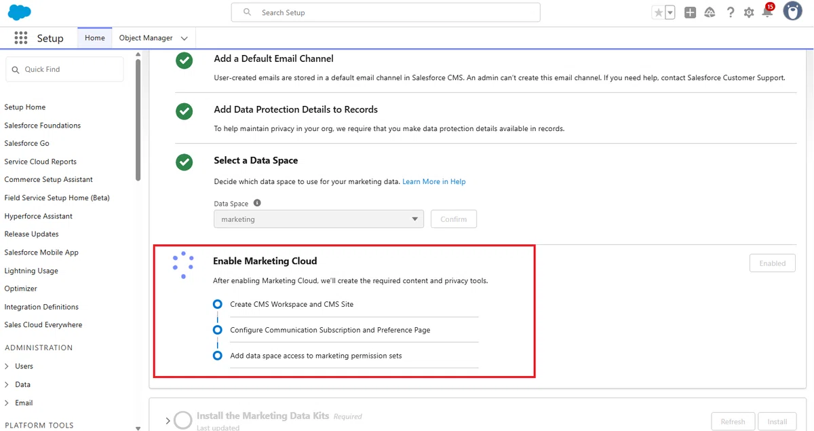Open Integration Definitions
The height and width of the screenshot is (431, 814).
(41, 307)
